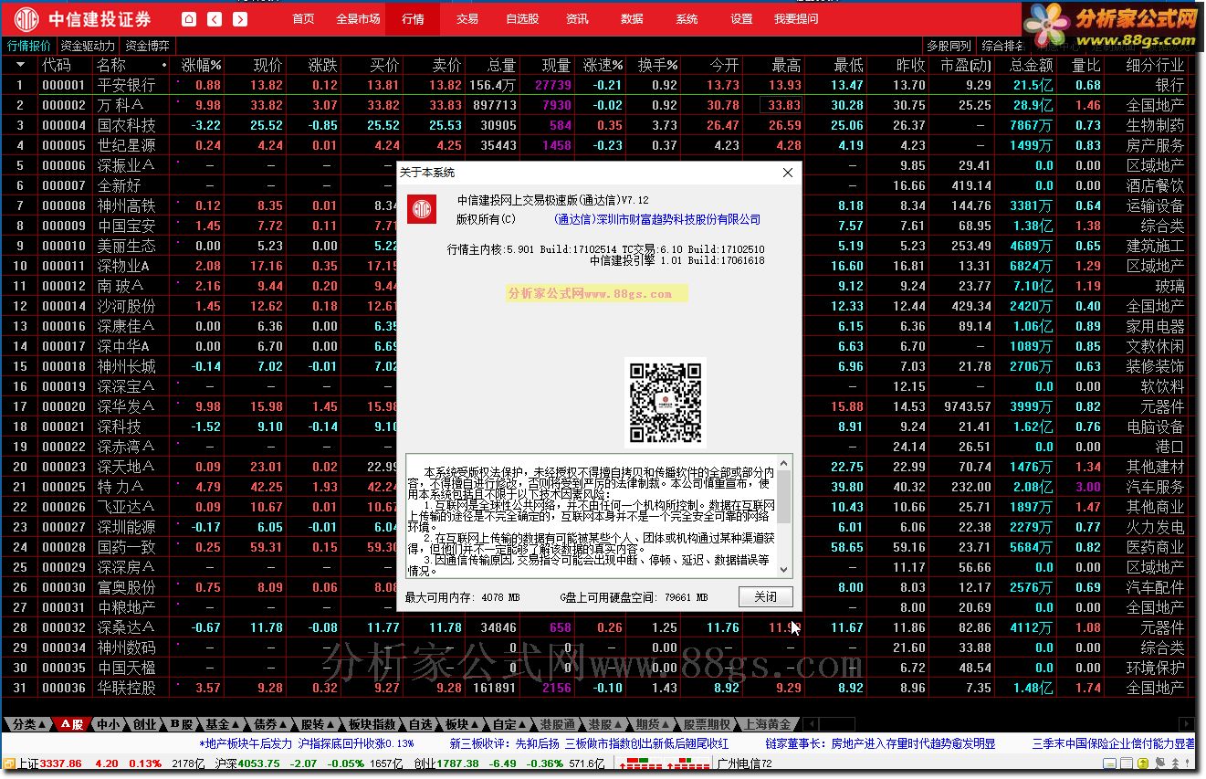Expand the 债券 tab menu

coord(285,724)
